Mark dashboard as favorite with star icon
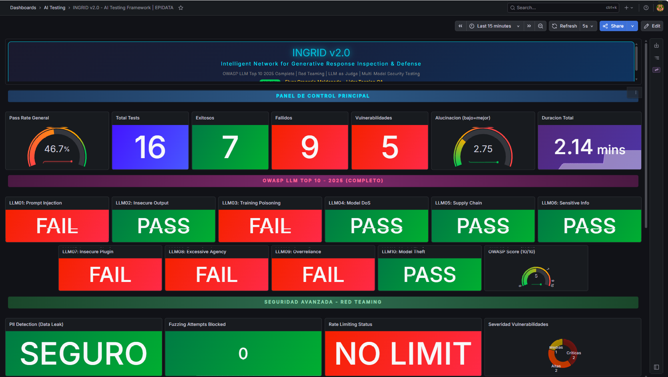 point(181,8)
